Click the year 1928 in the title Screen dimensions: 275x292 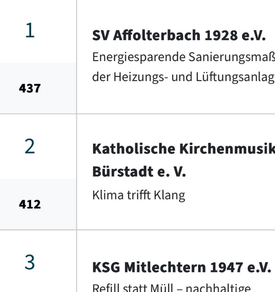(221, 35)
